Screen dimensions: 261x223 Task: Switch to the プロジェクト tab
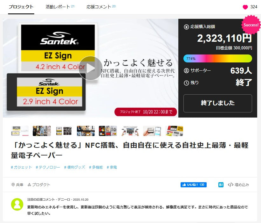(x=21, y=7)
